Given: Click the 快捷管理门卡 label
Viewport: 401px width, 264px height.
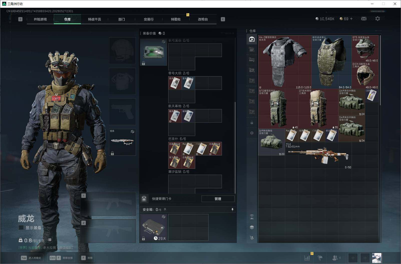Looking at the screenshot, I should point(162,199).
